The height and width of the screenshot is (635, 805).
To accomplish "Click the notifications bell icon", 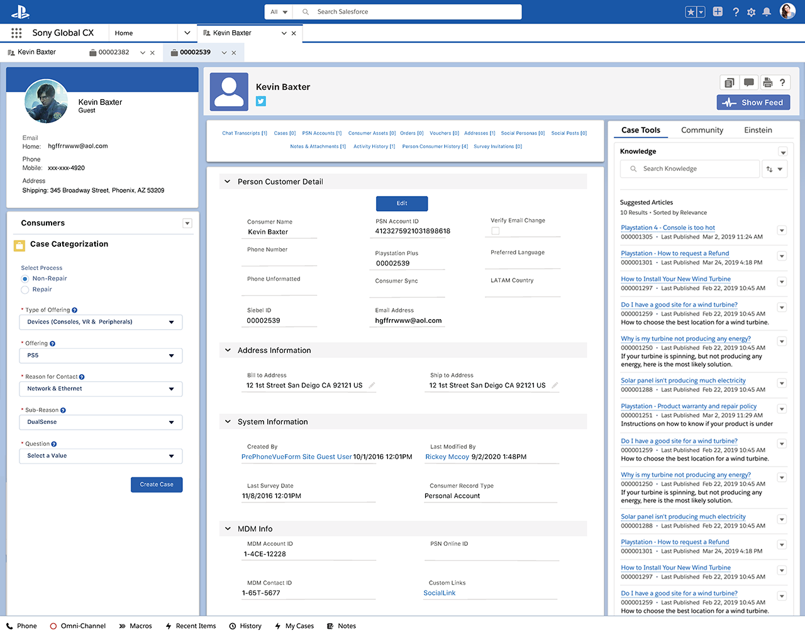I will tap(767, 12).
